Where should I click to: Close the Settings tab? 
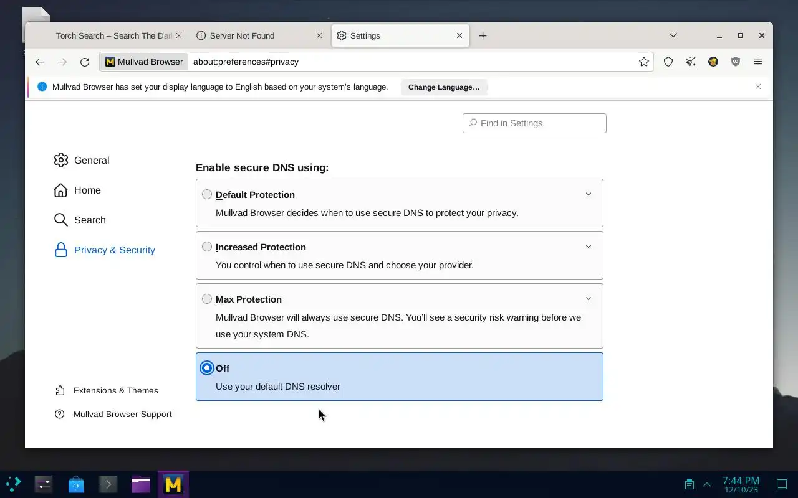[x=459, y=35]
